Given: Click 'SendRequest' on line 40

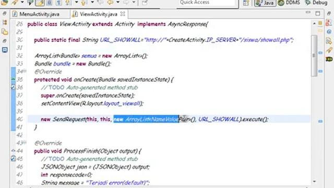Looking at the screenshot, I should point(69,119).
